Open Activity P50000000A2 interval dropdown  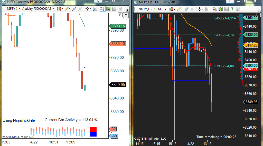point(38,9)
